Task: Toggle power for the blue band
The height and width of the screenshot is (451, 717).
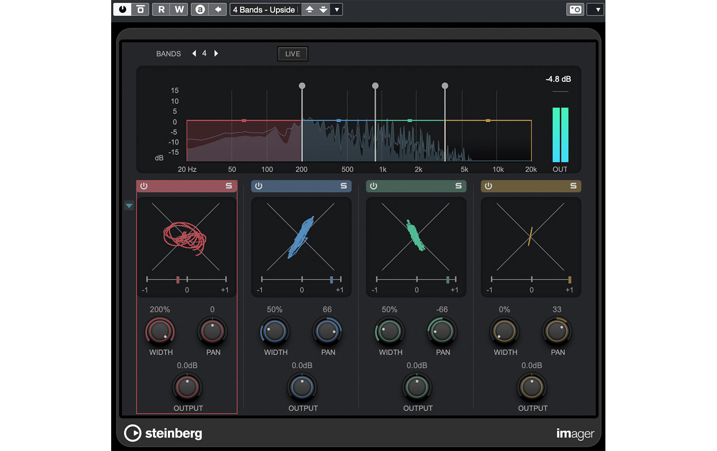Action: pyautogui.click(x=259, y=186)
